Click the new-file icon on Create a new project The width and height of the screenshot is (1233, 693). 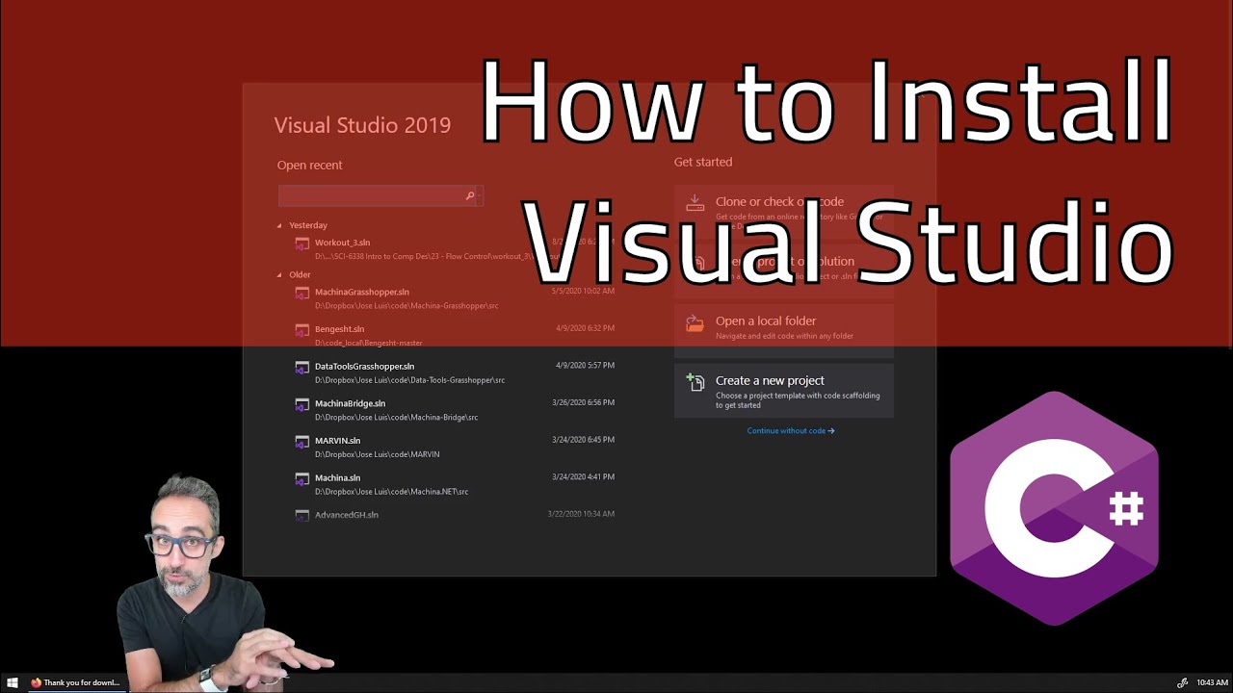695,382
